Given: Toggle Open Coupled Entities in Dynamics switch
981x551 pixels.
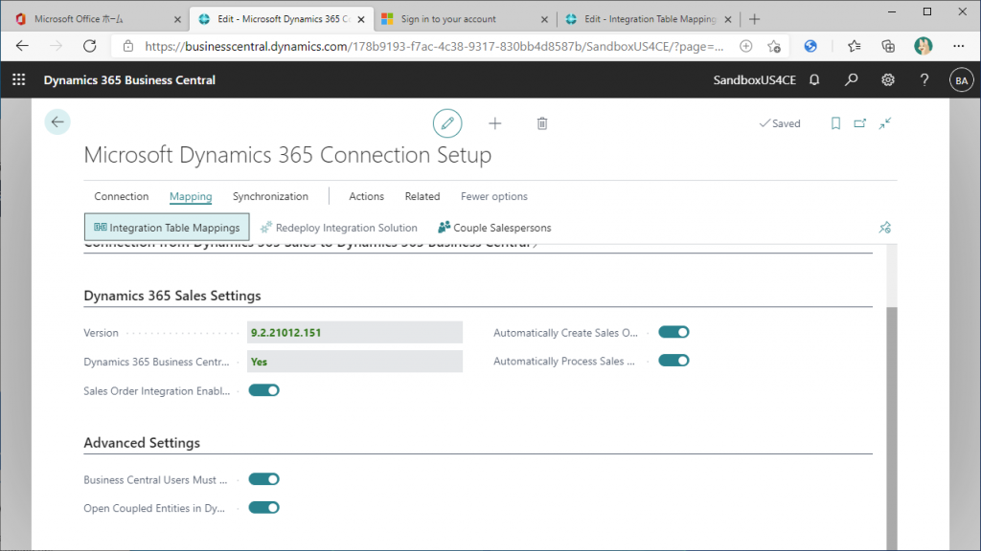Looking at the screenshot, I should point(264,507).
